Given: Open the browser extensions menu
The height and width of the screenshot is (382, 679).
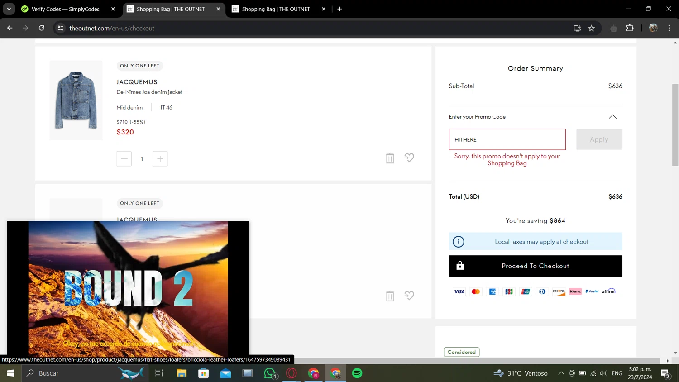Looking at the screenshot, I should click(x=630, y=28).
